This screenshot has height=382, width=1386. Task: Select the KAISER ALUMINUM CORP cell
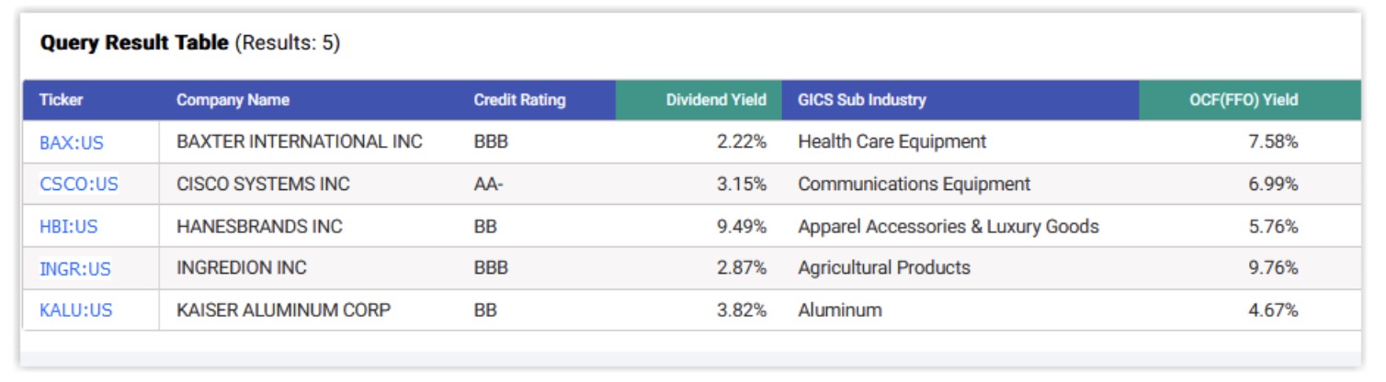point(283,310)
